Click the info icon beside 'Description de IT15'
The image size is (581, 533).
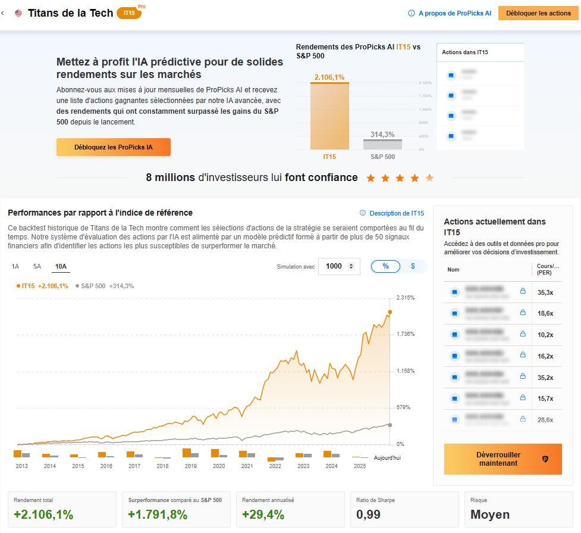363,213
